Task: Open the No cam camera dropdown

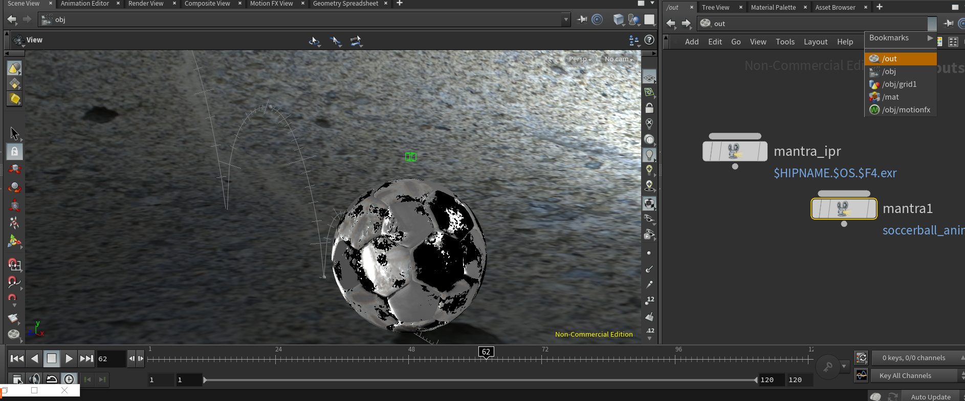Action: tap(618, 59)
